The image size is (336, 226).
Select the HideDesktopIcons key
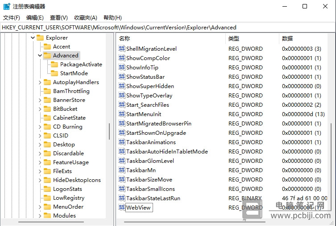pos(77,180)
